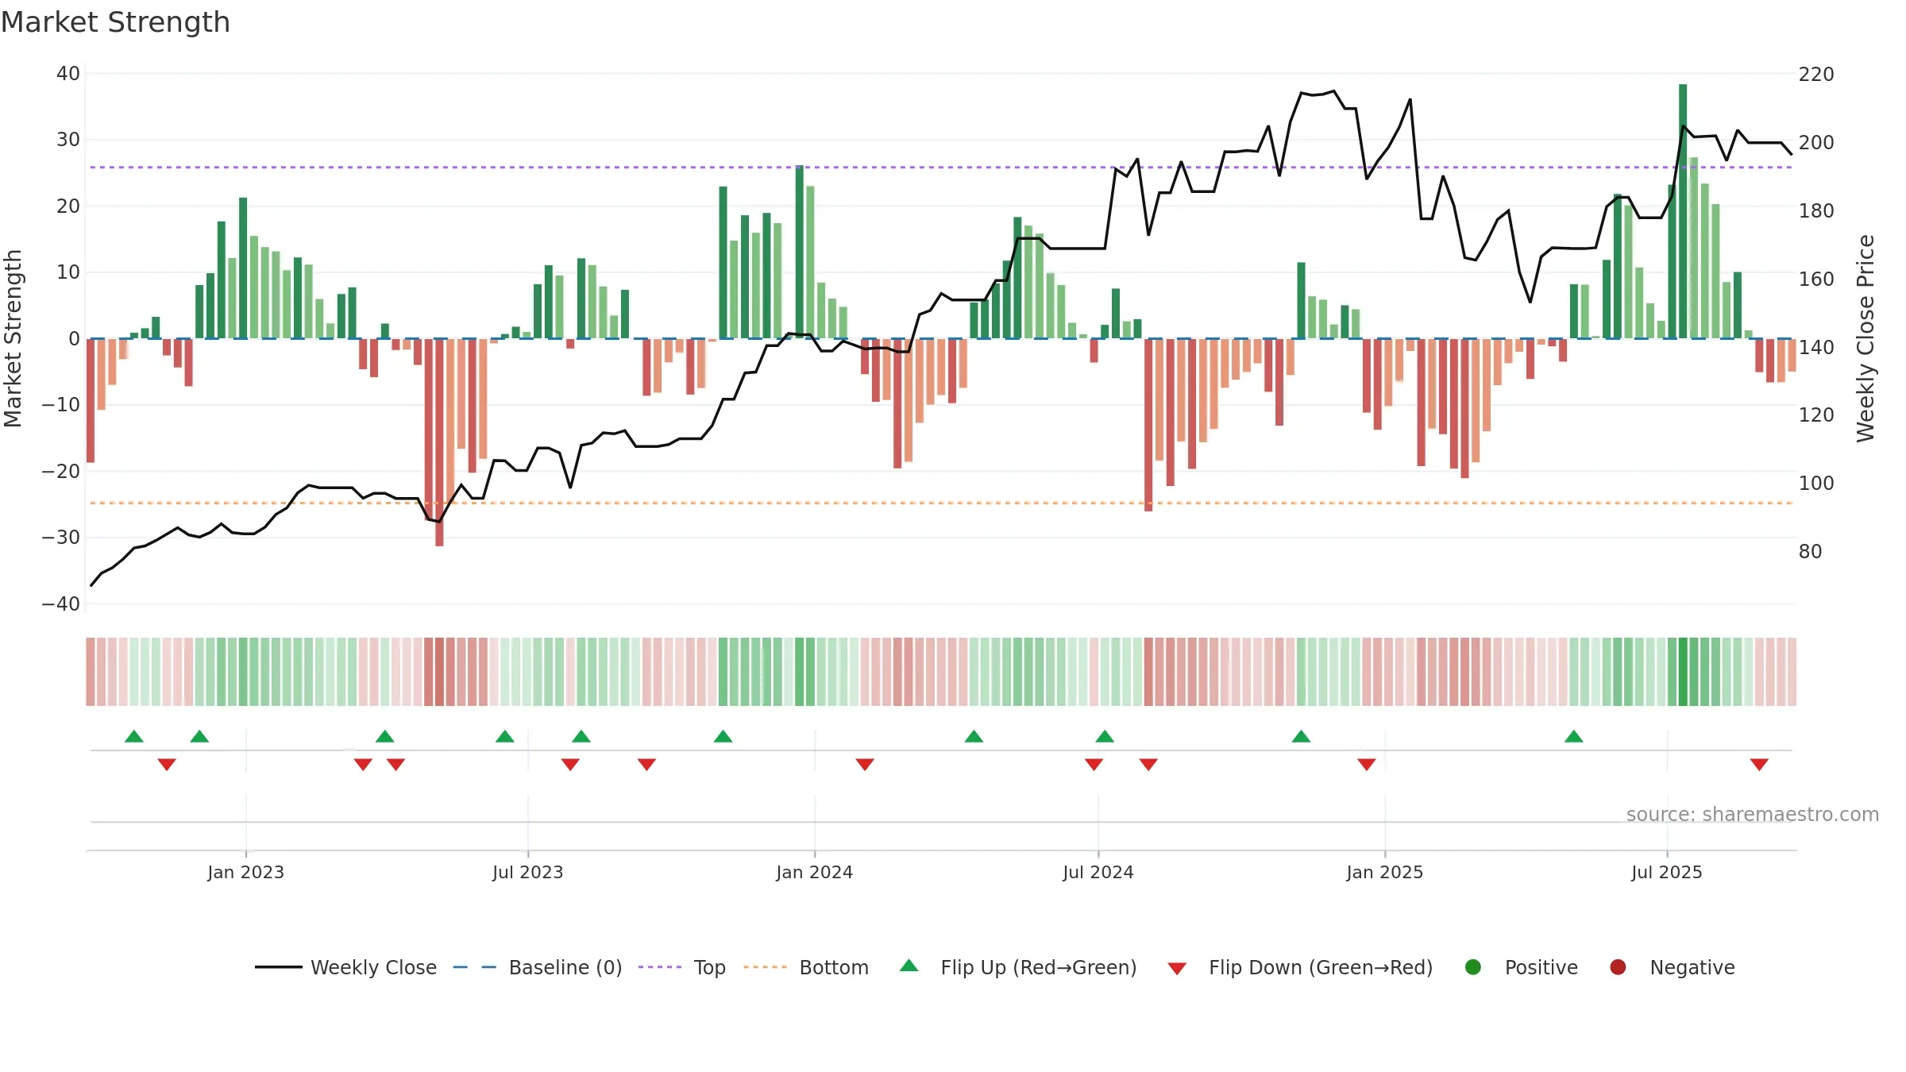1906x1072 pixels.
Task: Click the left axis tick label 40
Action: 68,74
